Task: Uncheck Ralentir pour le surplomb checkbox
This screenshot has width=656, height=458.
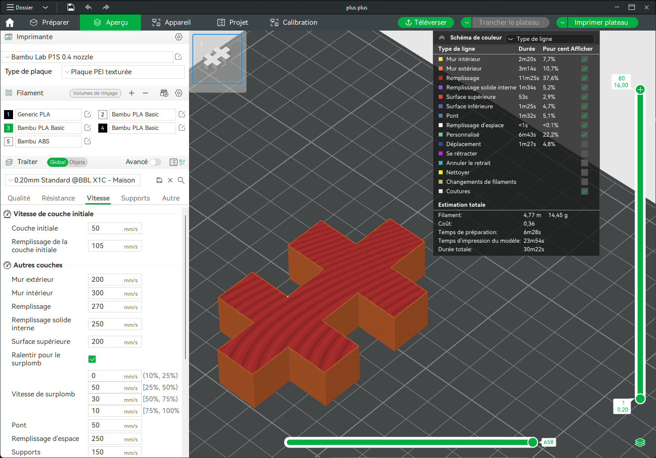Action: tap(92, 359)
